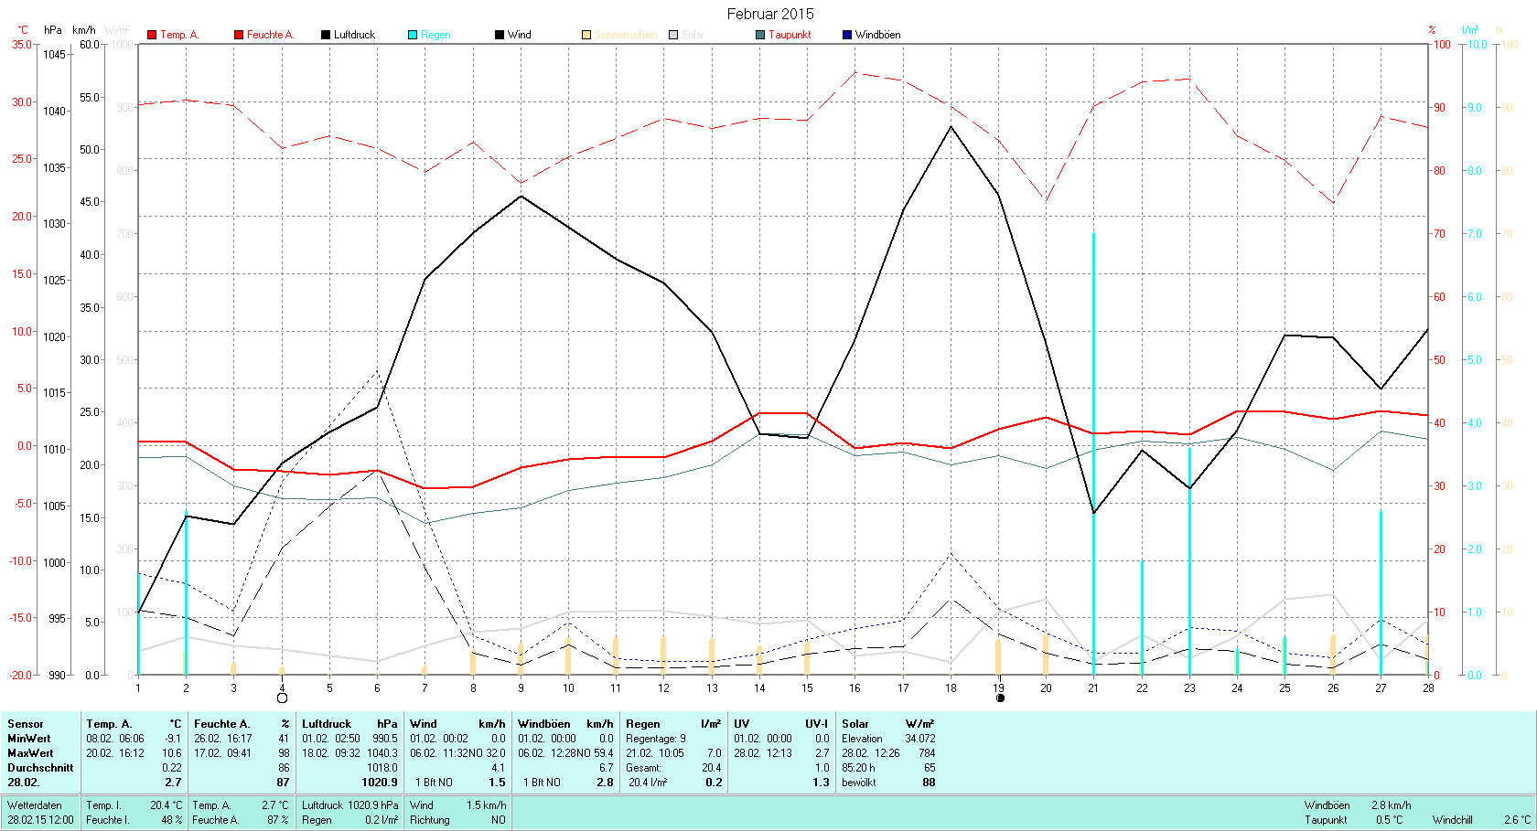Click the full moon symbol under day 4

coord(282,698)
